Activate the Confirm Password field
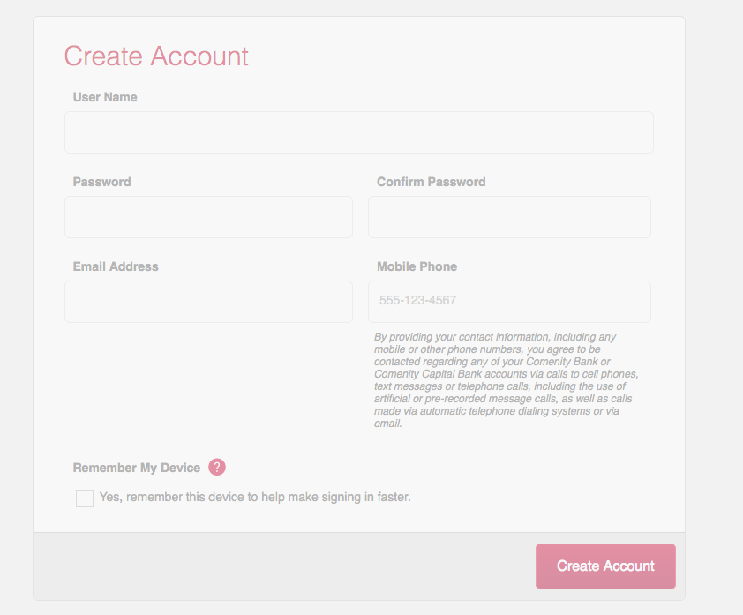The width and height of the screenshot is (743, 615). pos(509,217)
